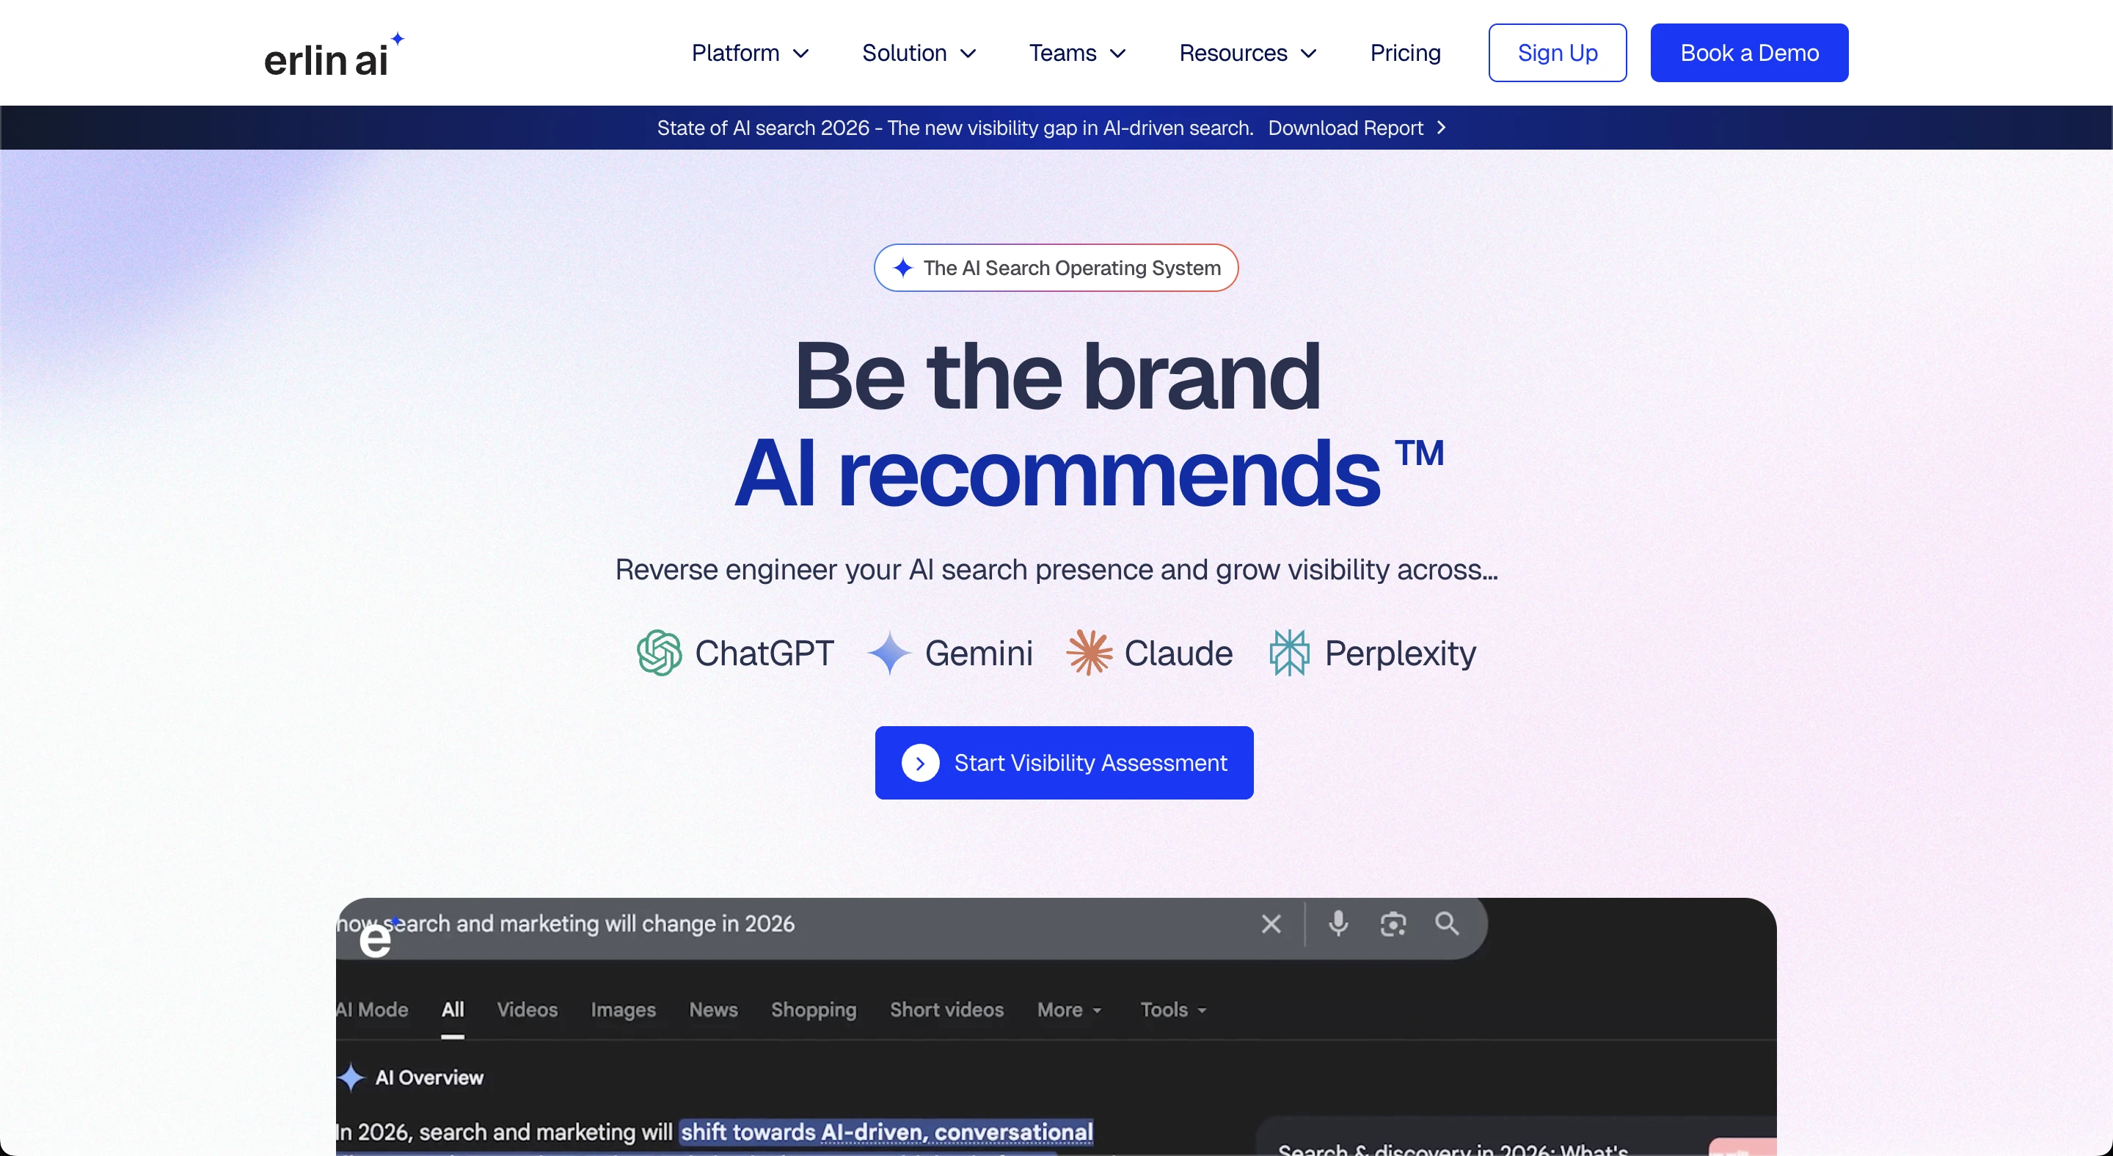Click the Perplexity text label
The image size is (2113, 1156).
(x=1400, y=654)
